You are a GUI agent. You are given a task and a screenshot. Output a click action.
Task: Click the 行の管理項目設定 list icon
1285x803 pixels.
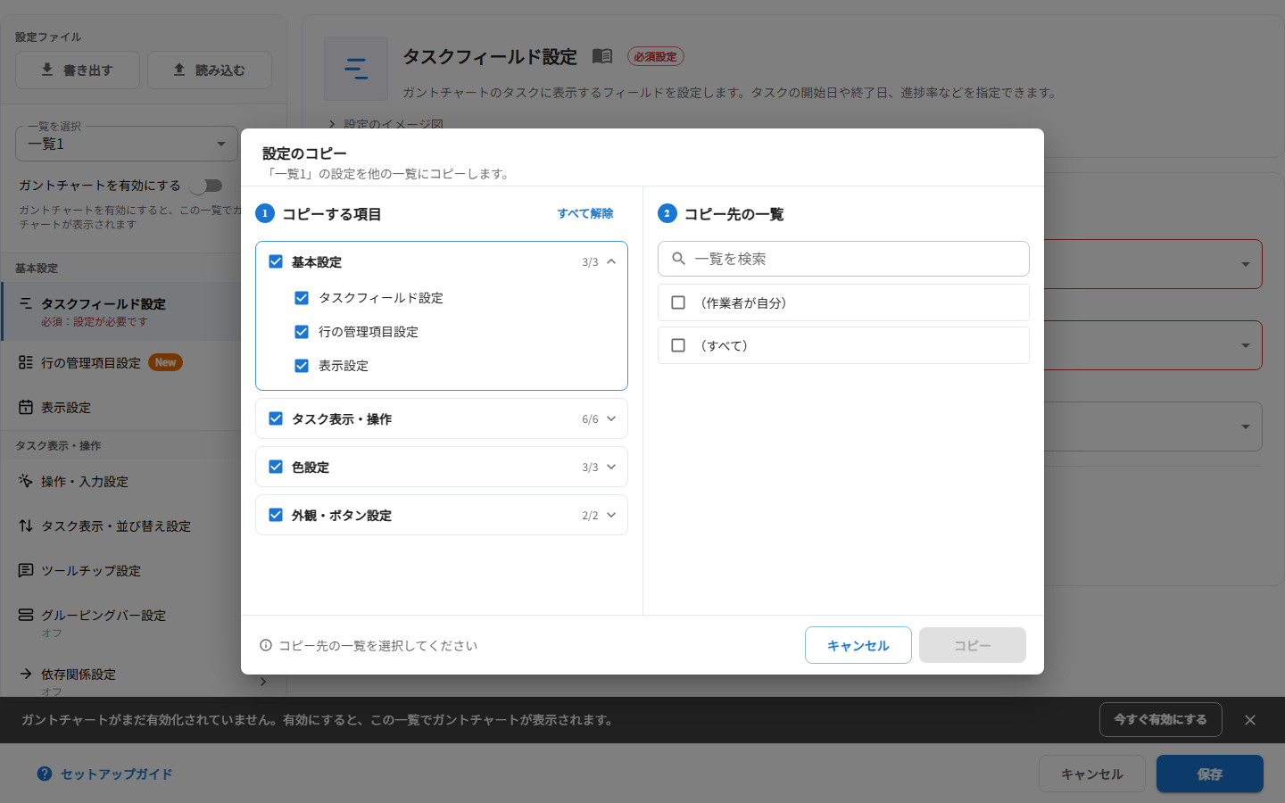(26, 362)
